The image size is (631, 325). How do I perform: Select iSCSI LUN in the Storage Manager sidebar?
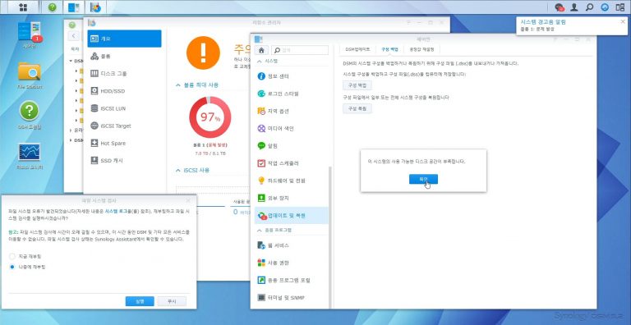tap(124, 108)
